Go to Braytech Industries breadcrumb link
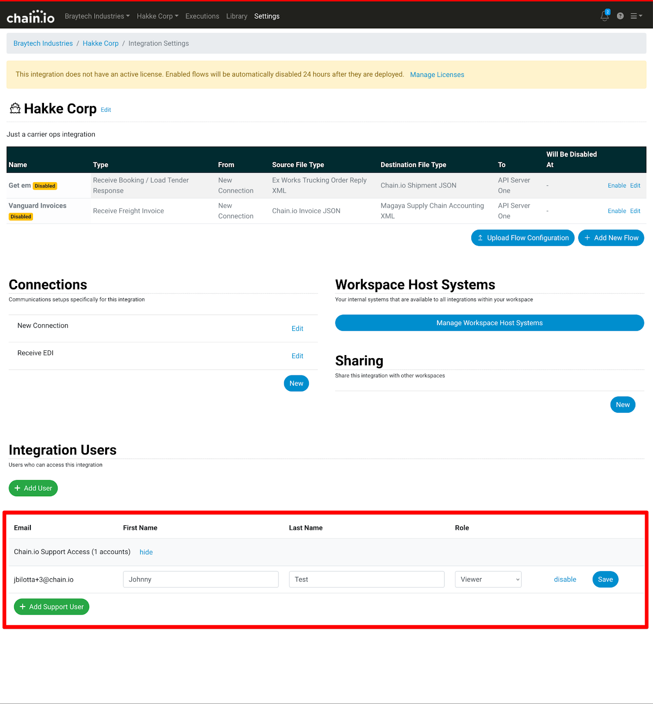This screenshot has height=704, width=653. point(43,43)
